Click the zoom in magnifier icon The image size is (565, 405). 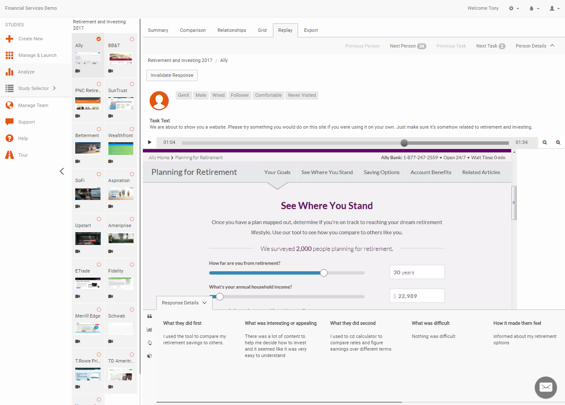pyautogui.click(x=558, y=143)
